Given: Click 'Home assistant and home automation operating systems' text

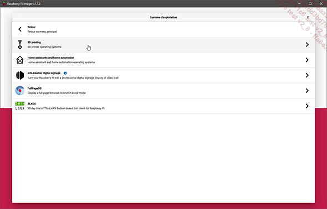Looking at the screenshot, I should pyautogui.click(x=61, y=62).
